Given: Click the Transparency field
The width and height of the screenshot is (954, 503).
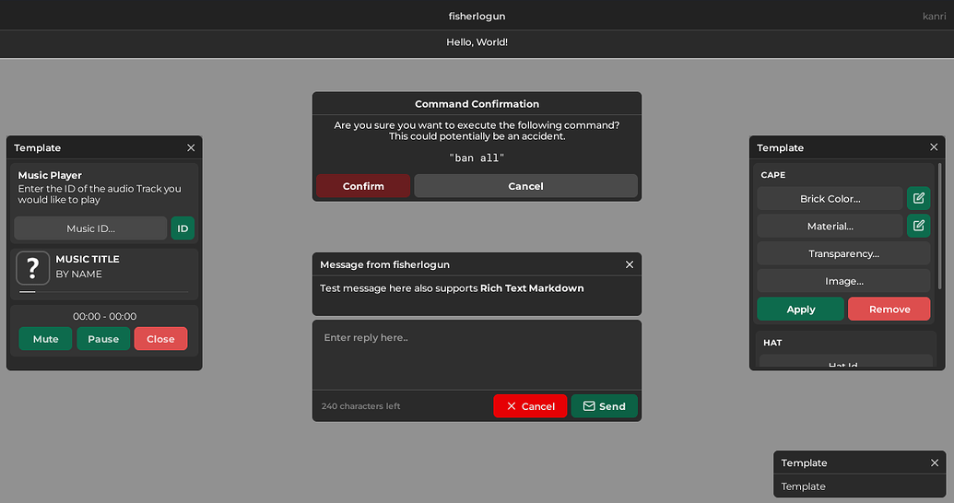Looking at the screenshot, I should 844,253.
